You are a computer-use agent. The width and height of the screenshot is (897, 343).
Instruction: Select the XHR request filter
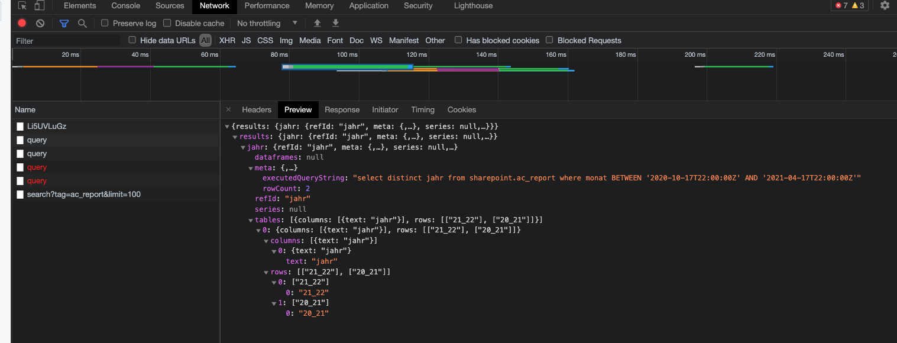coord(227,40)
